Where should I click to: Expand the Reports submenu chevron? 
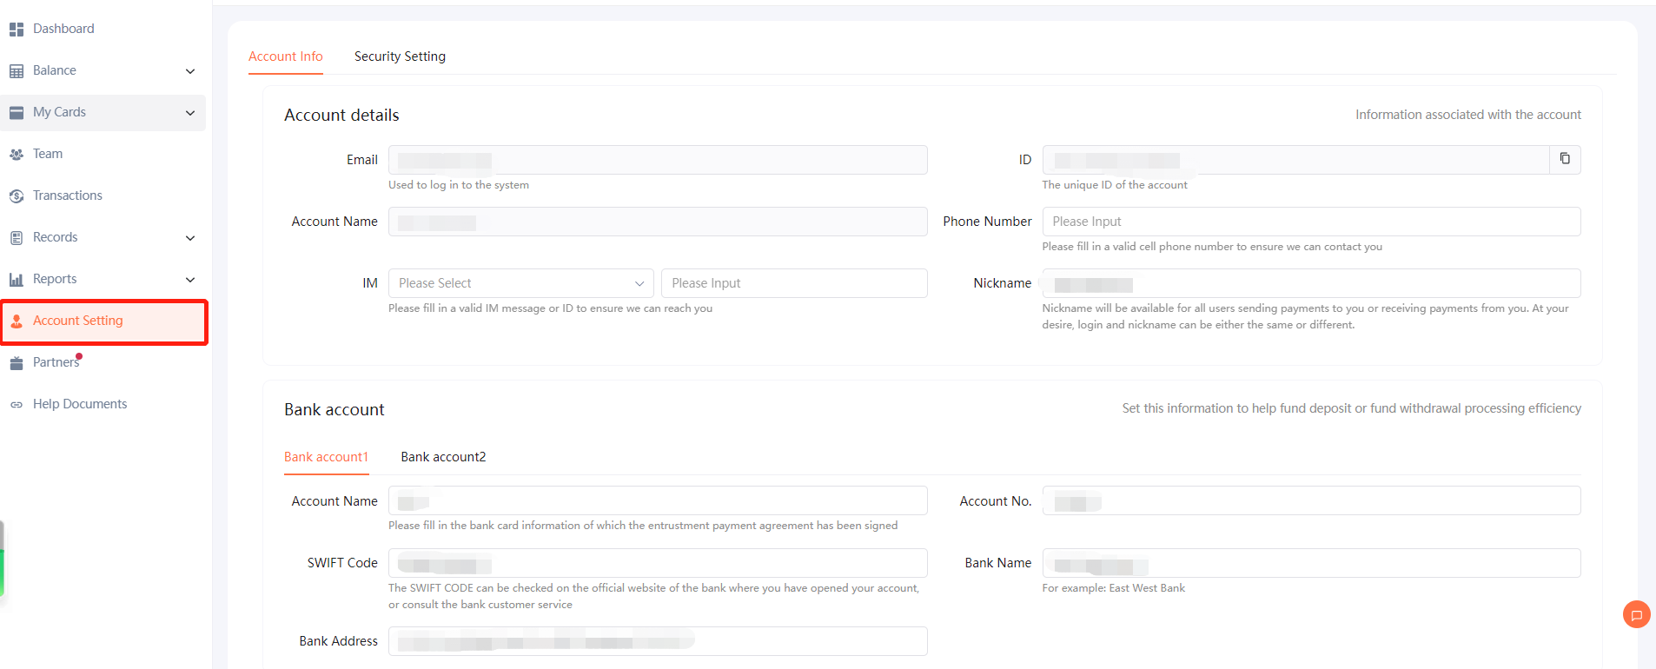190,280
